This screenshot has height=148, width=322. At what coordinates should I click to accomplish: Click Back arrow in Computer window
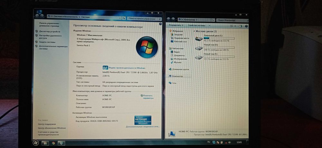(168, 19)
